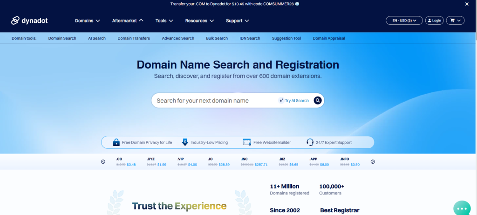Open the EN - USD ($) language selector
Viewport: 477px width, 215px height.
[404, 21]
